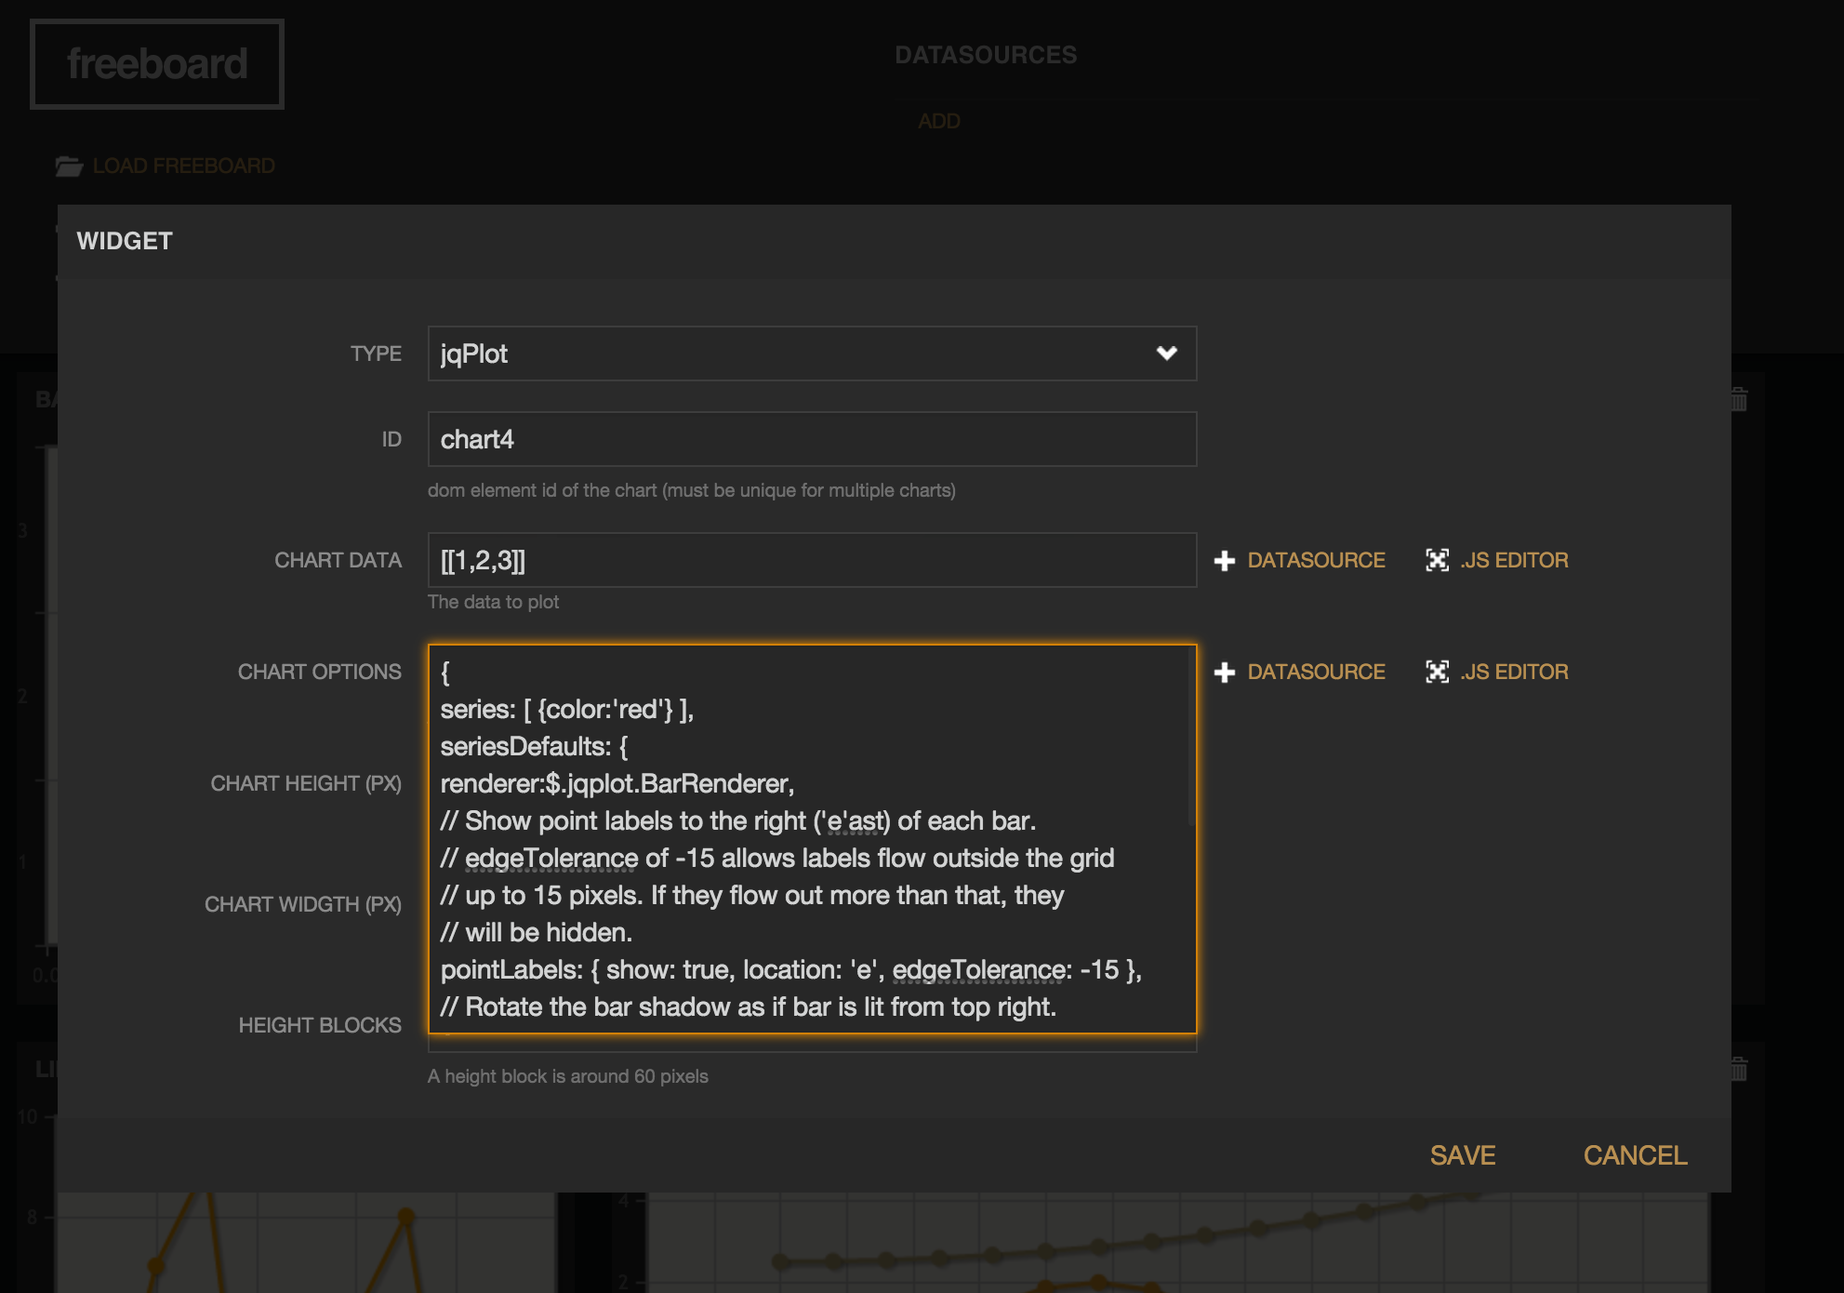
Task: Click the lower pane's trash icon
Action: tap(1739, 1070)
